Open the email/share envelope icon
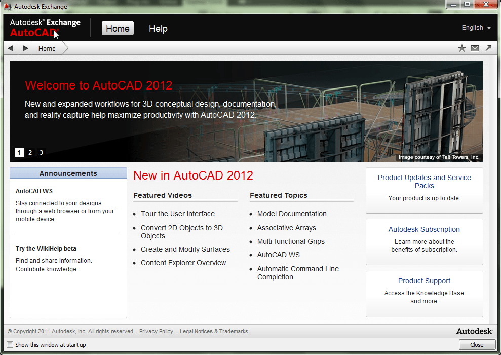The image size is (501, 355). (x=475, y=48)
